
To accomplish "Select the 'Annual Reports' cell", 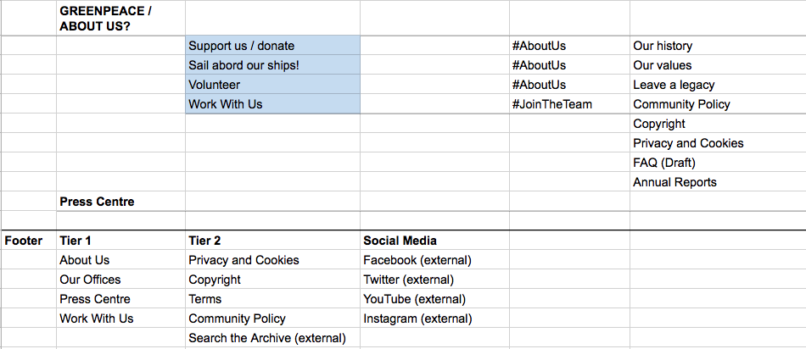I will click(x=718, y=182).
